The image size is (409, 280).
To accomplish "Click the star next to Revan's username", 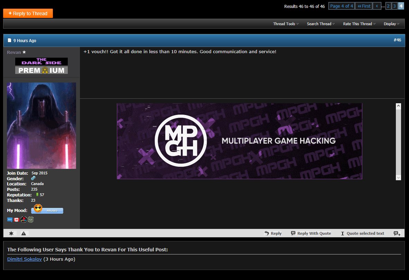I will coord(24,52).
